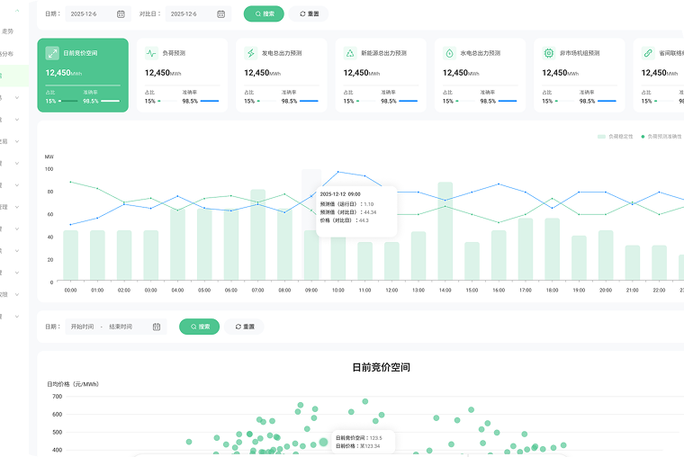Expand sidebar row ending in 理
Viewport: 684px width, 457px height.
point(17,207)
